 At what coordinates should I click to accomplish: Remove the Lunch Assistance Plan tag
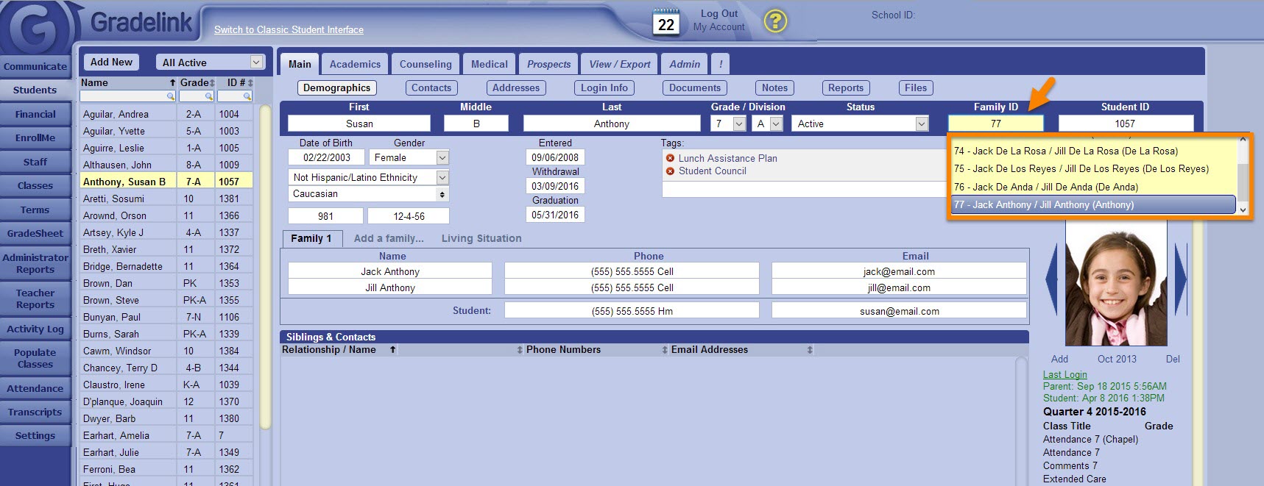pos(670,158)
